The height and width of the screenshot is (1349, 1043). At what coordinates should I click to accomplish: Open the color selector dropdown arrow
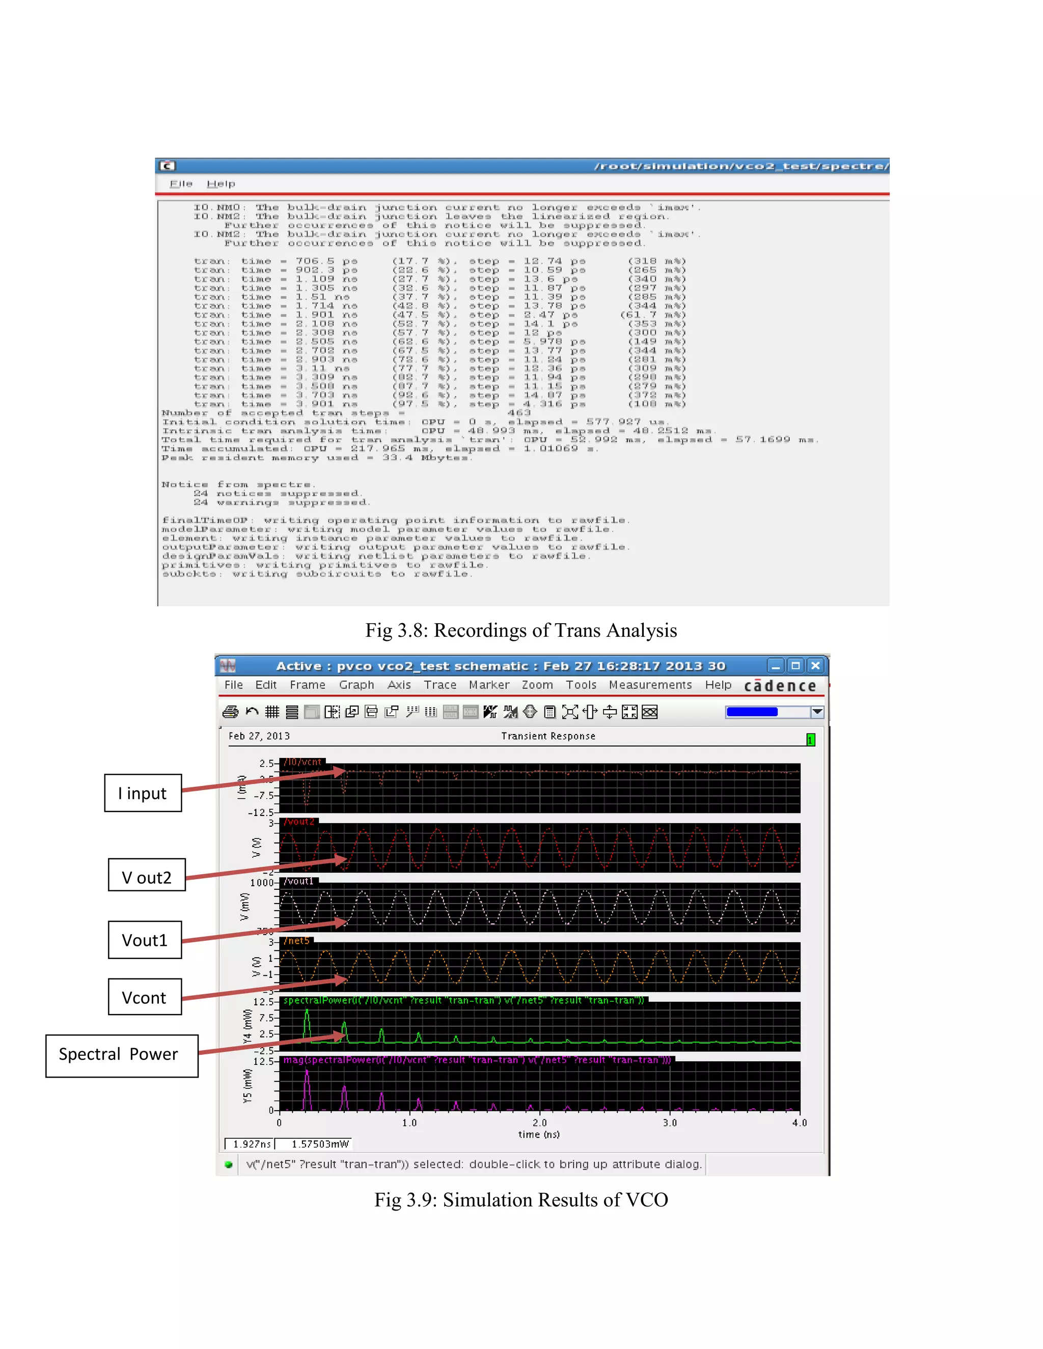817,712
